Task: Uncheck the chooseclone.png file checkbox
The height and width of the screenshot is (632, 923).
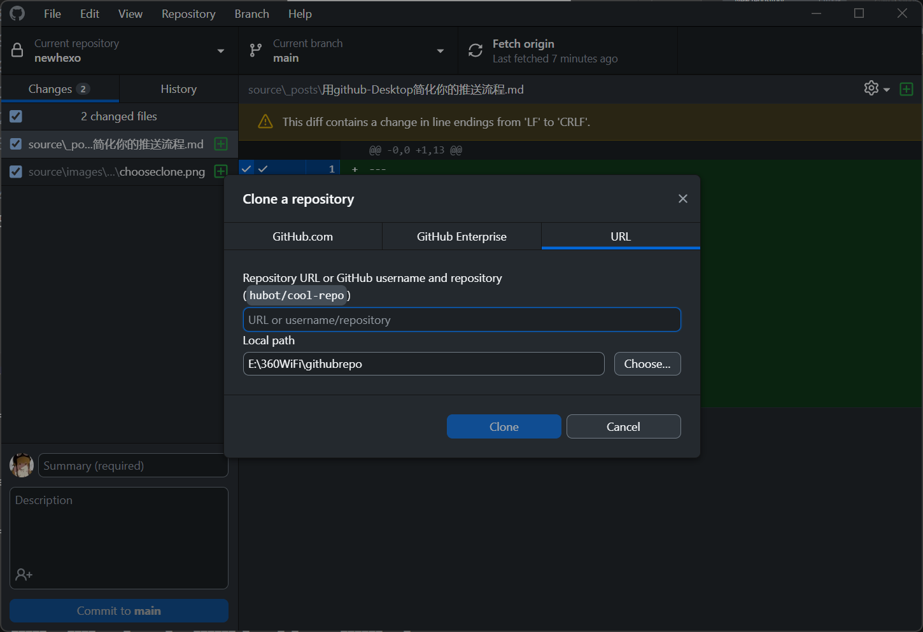Action: click(x=16, y=171)
